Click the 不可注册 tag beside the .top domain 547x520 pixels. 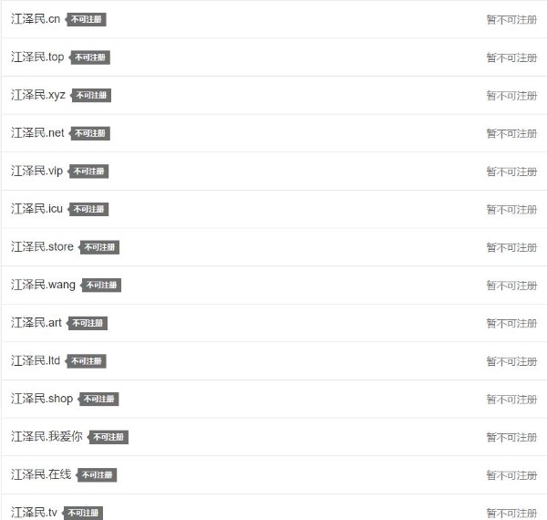click(90, 57)
